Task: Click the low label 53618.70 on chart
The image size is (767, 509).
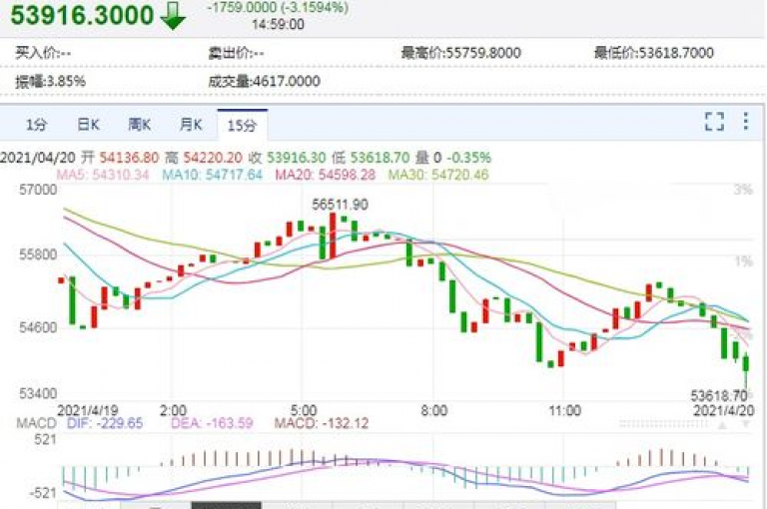Action: point(719,395)
